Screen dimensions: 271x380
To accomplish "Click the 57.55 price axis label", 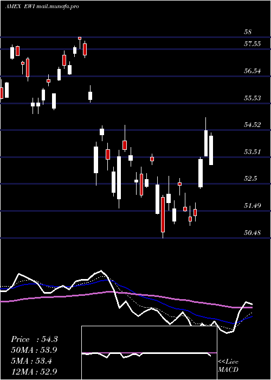I will [x=252, y=44].
